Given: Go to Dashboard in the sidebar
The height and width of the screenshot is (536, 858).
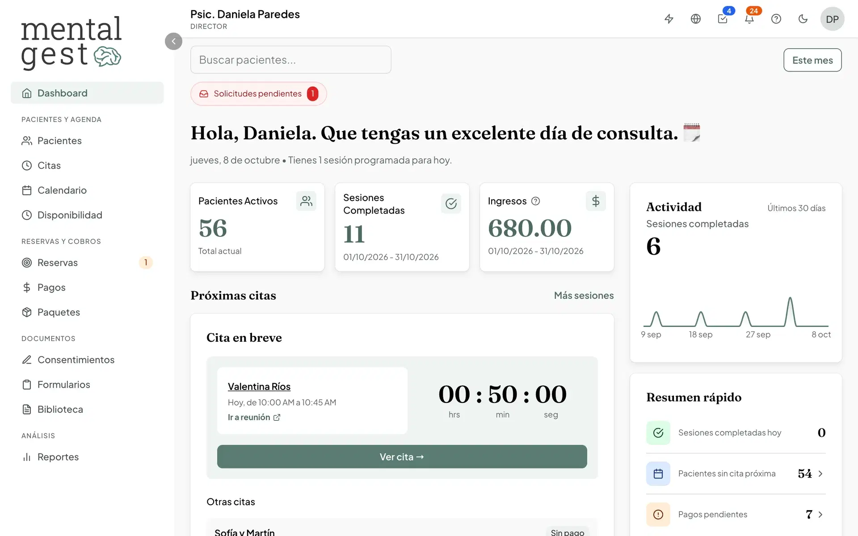Looking at the screenshot, I should pos(87,93).
